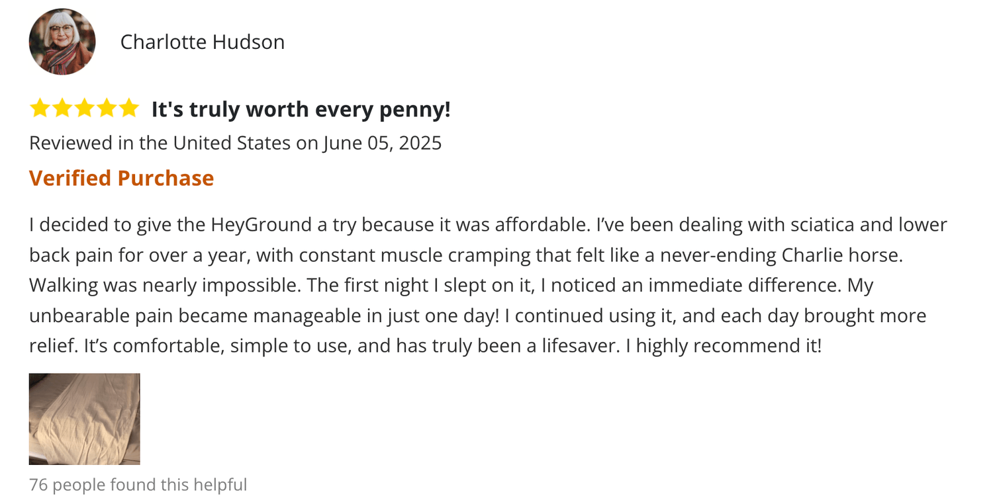Click the second yellow rating star
993x500 pixels.
(62, 108)
